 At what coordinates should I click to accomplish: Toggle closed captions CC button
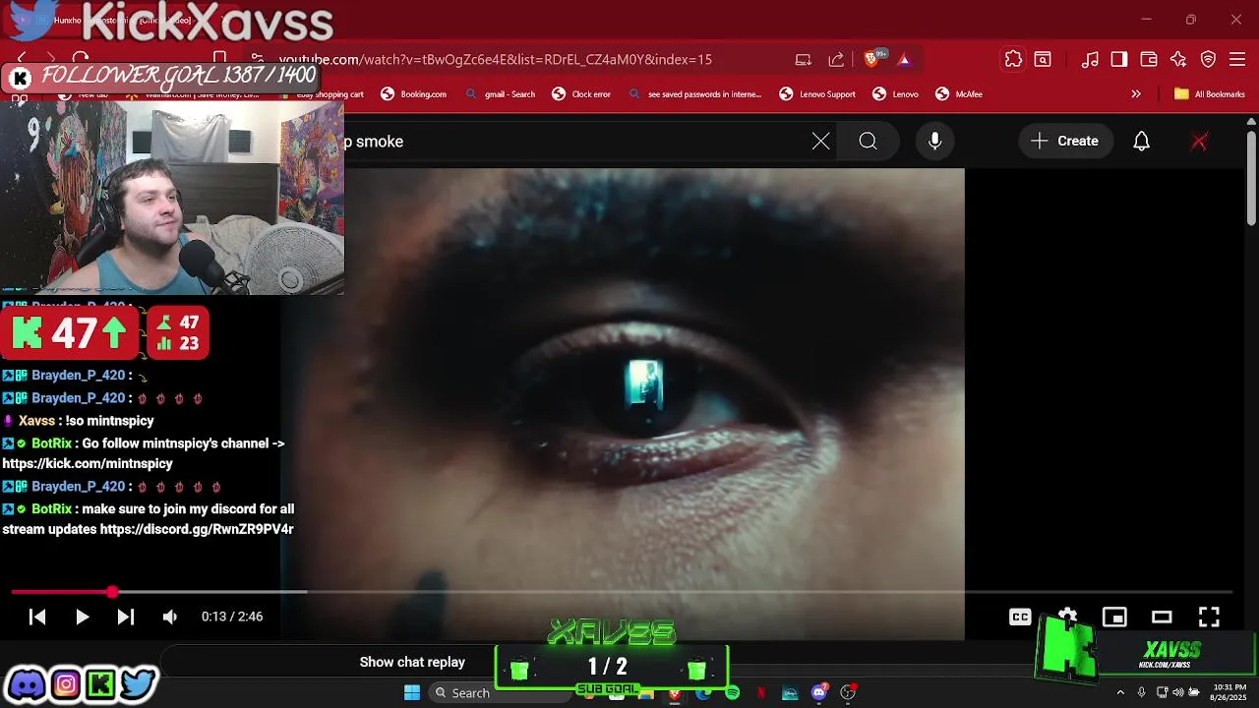click(1020, 617)
